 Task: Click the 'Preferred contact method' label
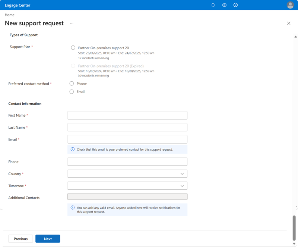29,84
